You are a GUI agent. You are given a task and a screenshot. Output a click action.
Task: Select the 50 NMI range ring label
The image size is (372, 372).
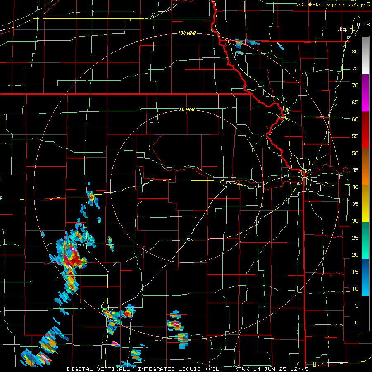click(x=187, y=110)
